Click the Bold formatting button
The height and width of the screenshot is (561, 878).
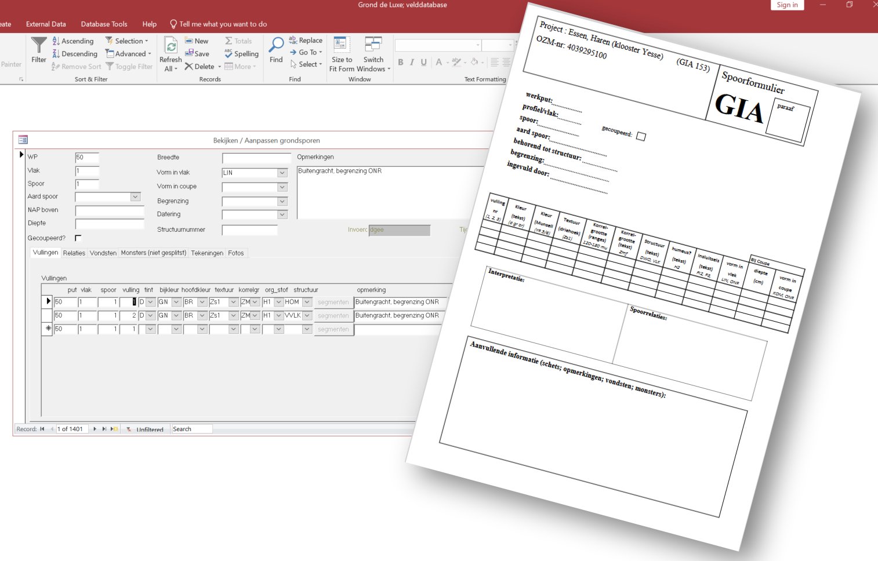click(x=401, y=62)
